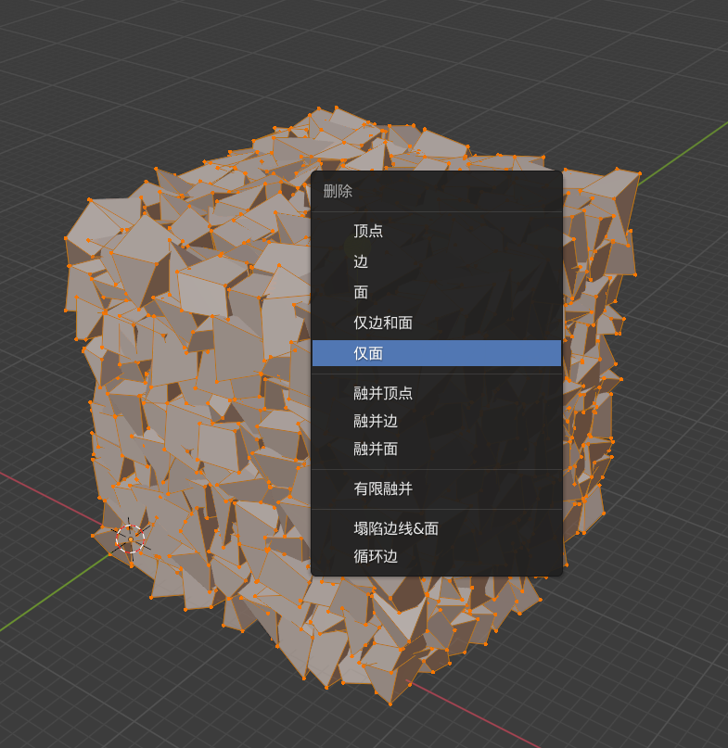Select the 边 delete option
This screenshot has width=728, height=748.
[436, 261]
